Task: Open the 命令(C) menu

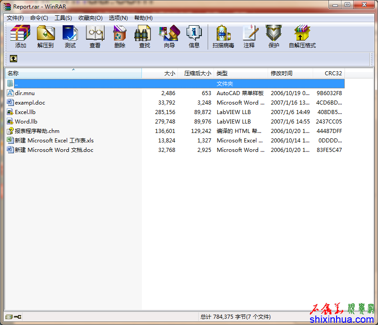Action: click(x=39, y=18)
